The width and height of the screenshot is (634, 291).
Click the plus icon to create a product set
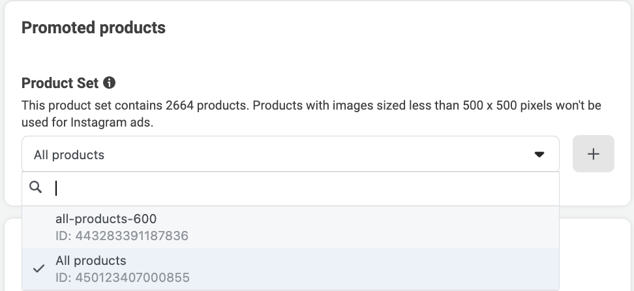pyautogui.click(x=593, y=154)
